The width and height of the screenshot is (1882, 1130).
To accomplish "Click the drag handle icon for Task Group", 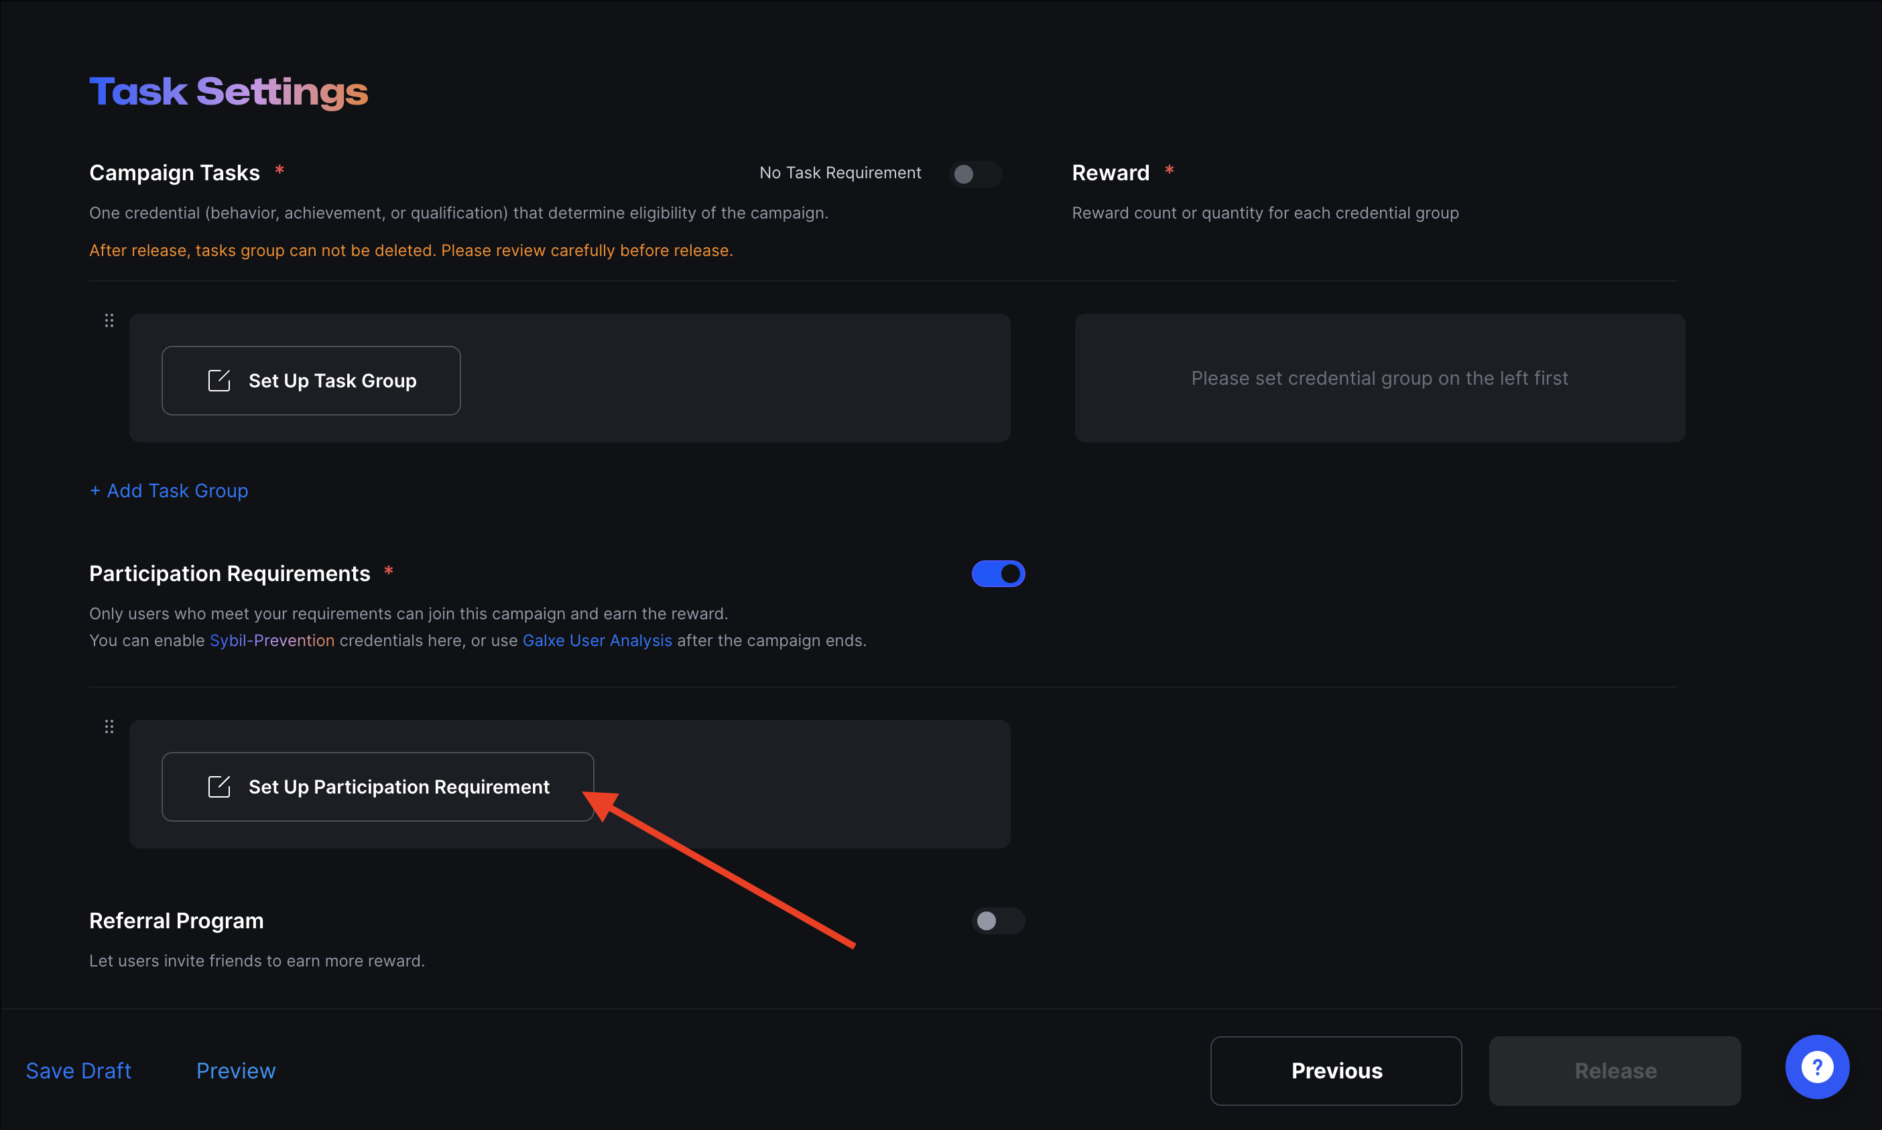I will point(109,320).
